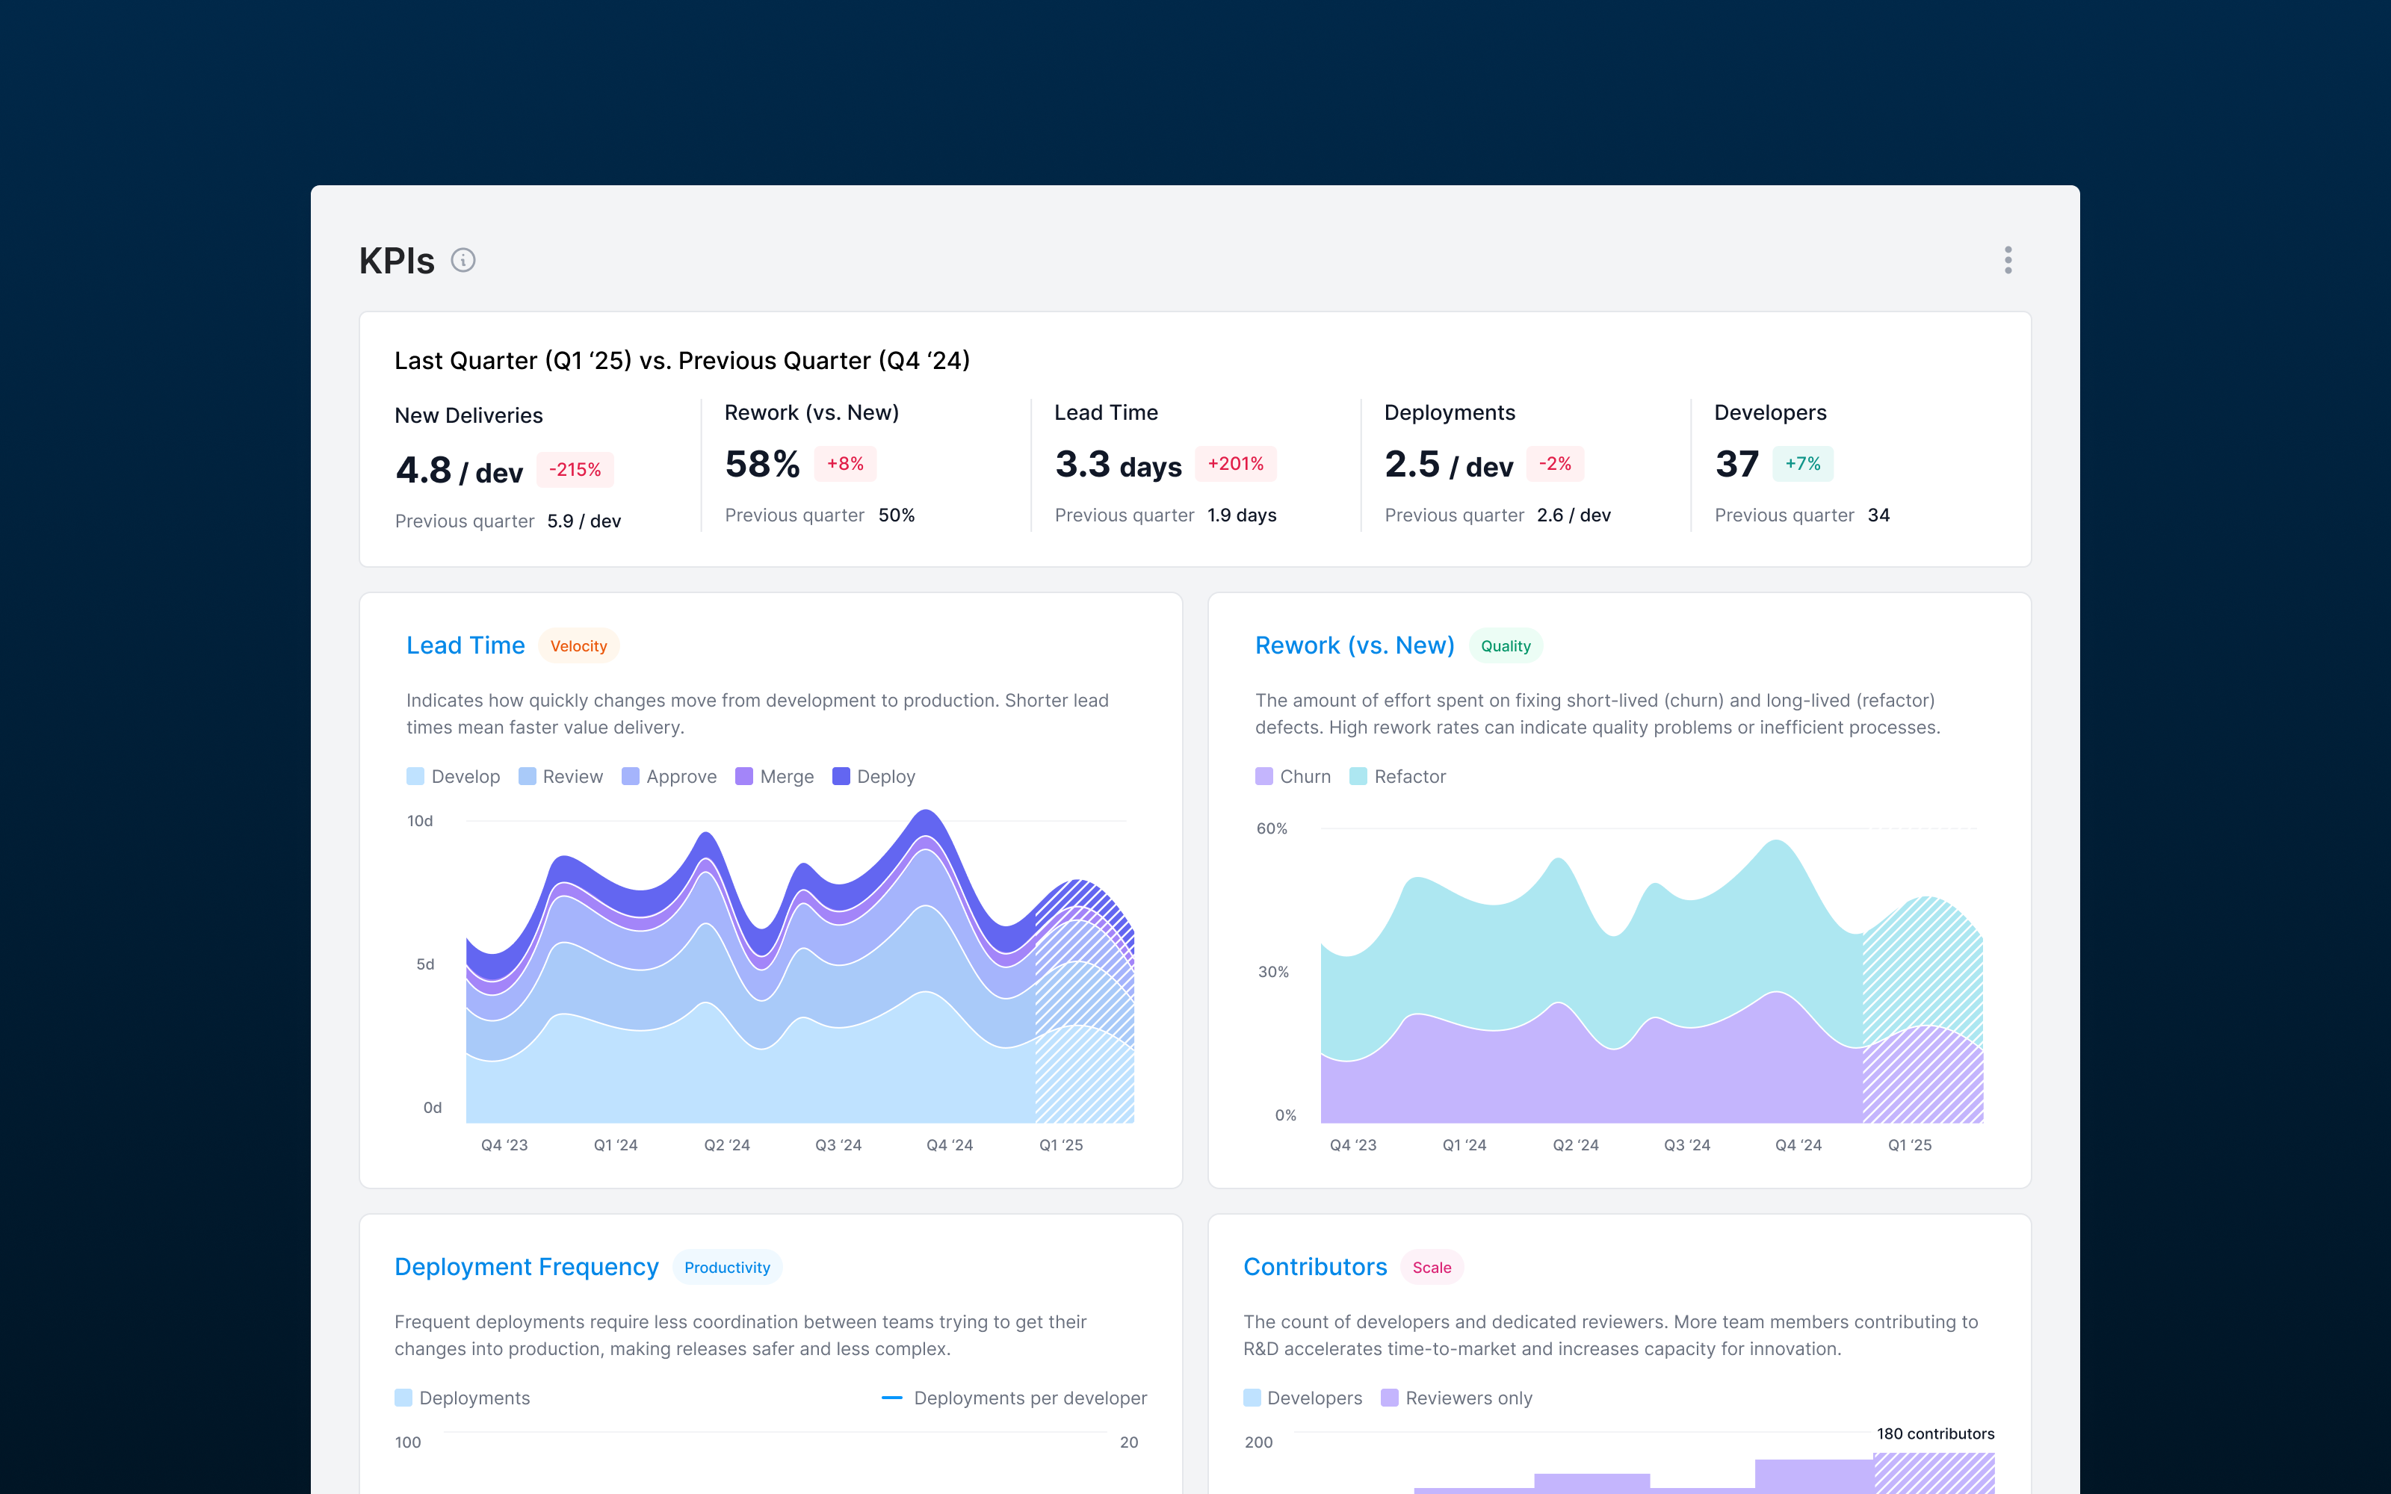
Task: Toggle the Refactor legend series
Action: click(1397, 777)
